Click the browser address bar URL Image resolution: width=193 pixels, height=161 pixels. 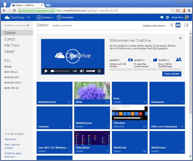[86, 10]
